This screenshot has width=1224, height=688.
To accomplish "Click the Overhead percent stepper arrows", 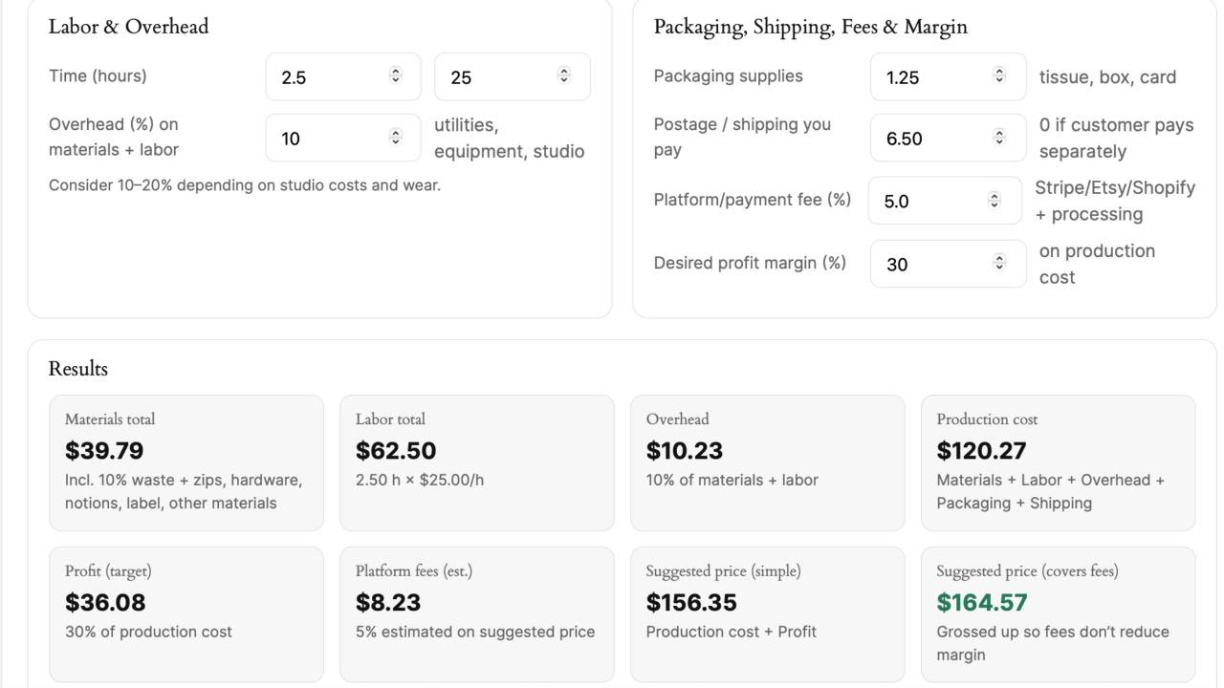I will [396, 138].
